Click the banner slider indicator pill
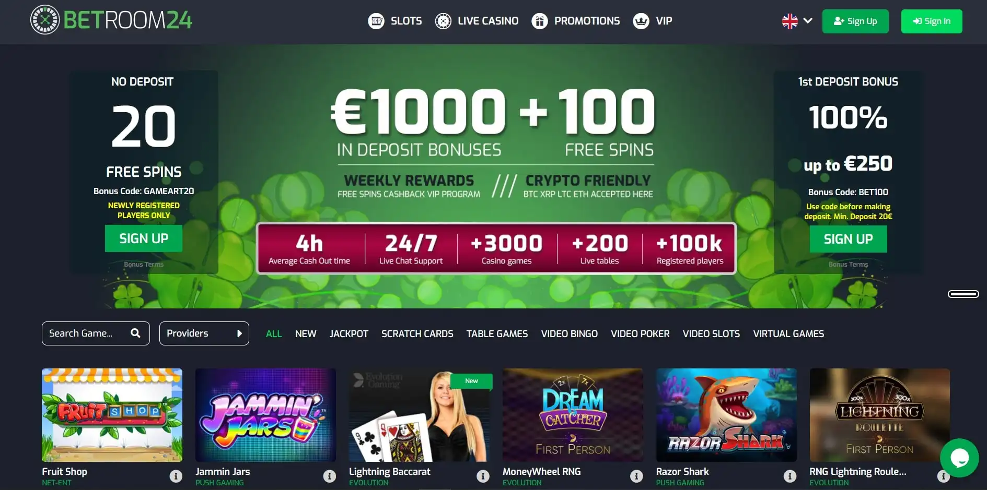The height and width of the screenshot is (490, 987). pyautogui.click(x=963, y=294)
